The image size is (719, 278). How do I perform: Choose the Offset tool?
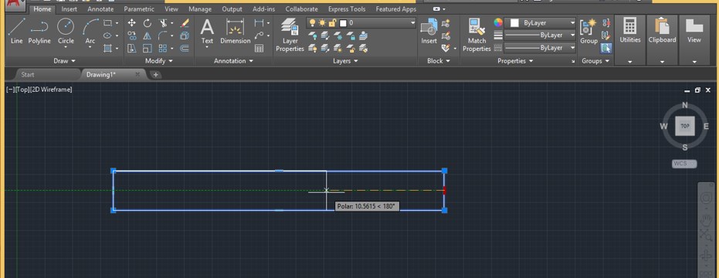click(185, 48)
